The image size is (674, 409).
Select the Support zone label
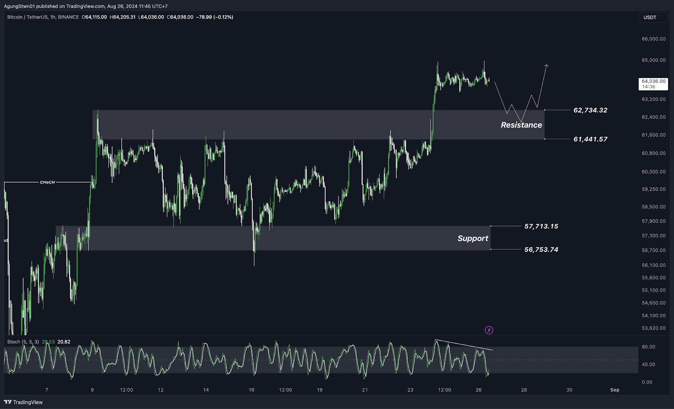click(x=473, y=239)
